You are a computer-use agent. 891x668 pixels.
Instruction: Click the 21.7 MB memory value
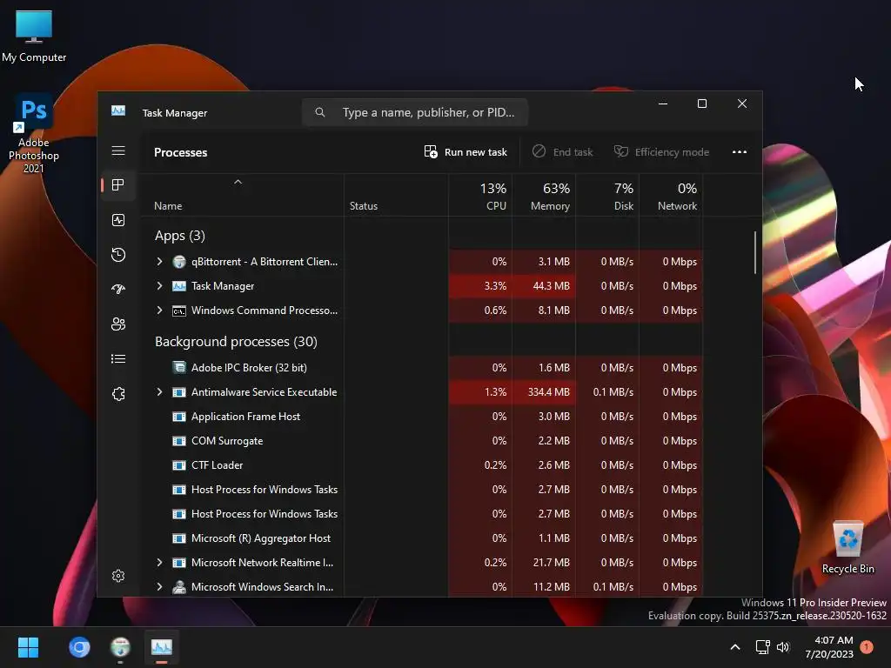point(551,563)
